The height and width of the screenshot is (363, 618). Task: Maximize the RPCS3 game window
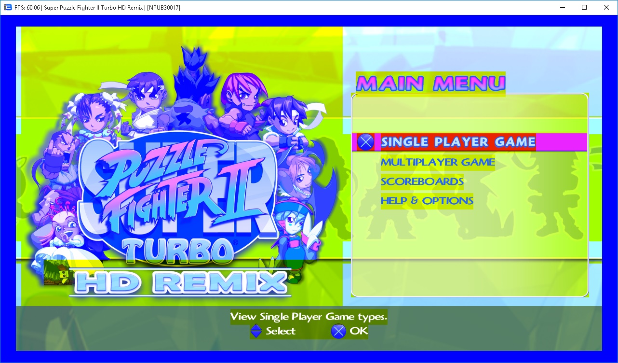[584, 7]
